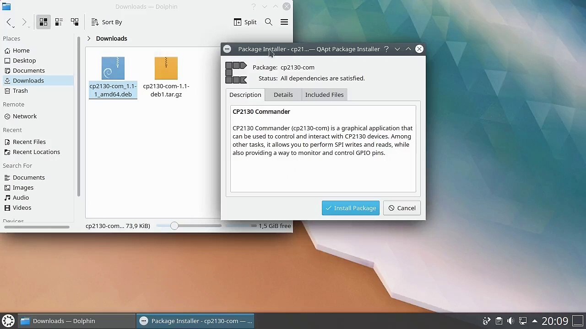The height and width of the screenshot is (329, 586).
Task: Click the dependencies satisfied status text
Action: pyautogui.click(x=323, y=78)
